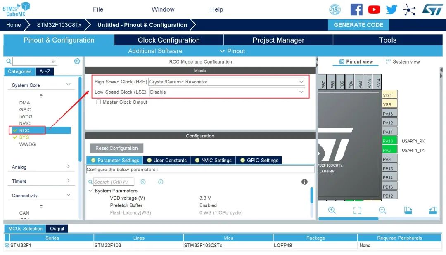Rotate the chip view counter-clockwise icon
Image resolution: width=446 pixels, height=255 pixels.
click(433, 210)
